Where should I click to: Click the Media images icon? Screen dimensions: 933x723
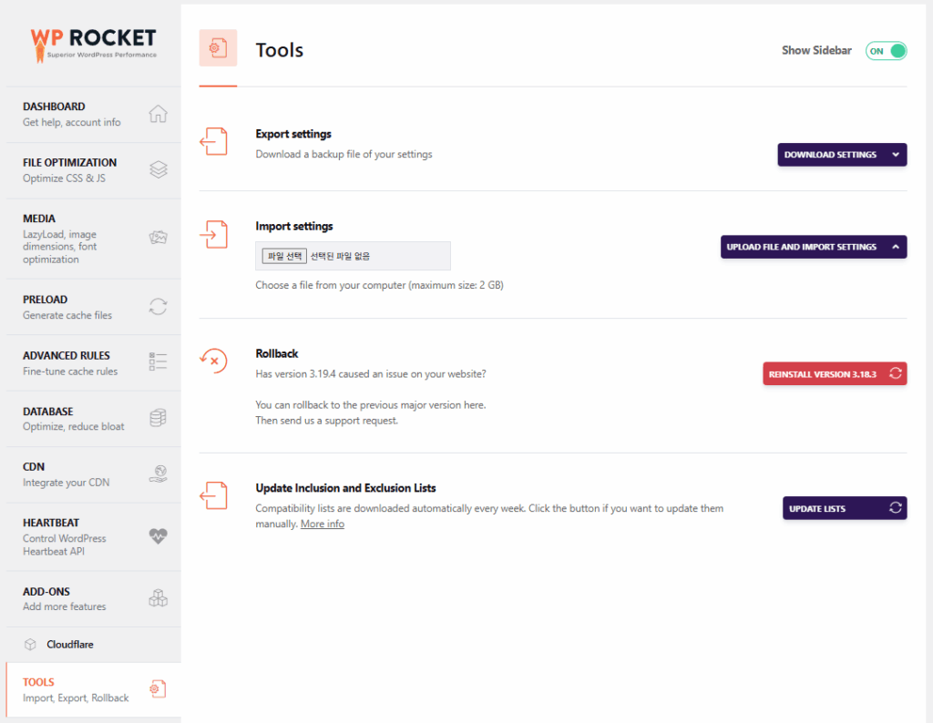[158, 238]
